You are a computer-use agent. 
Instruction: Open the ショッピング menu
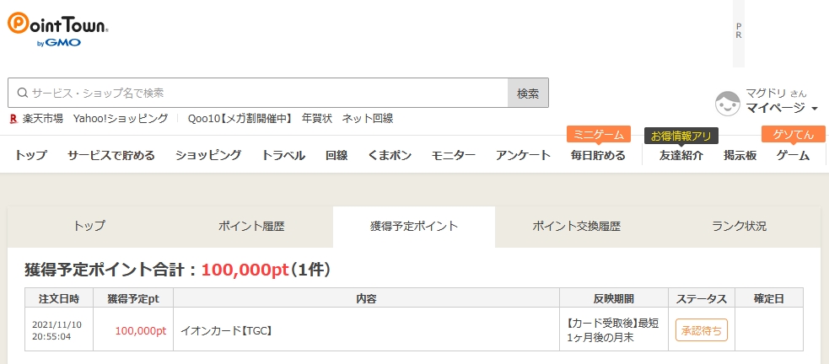click(x=208, y=155)
